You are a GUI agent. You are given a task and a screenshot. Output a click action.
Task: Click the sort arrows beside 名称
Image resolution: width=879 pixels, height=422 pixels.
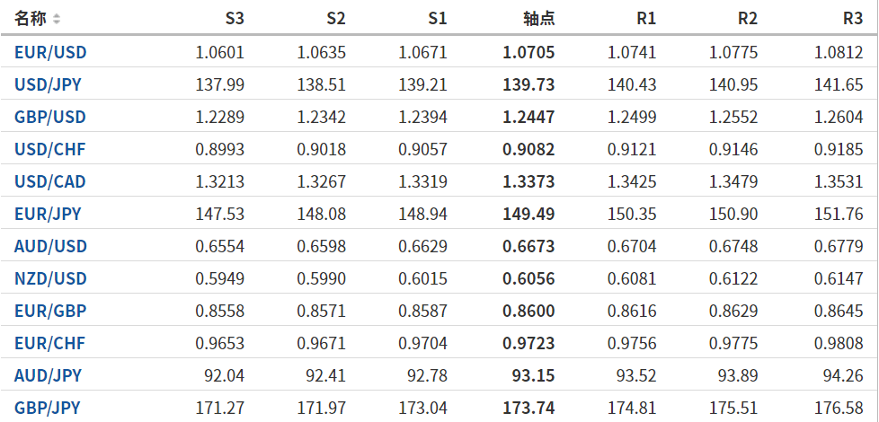pos(58,19)
